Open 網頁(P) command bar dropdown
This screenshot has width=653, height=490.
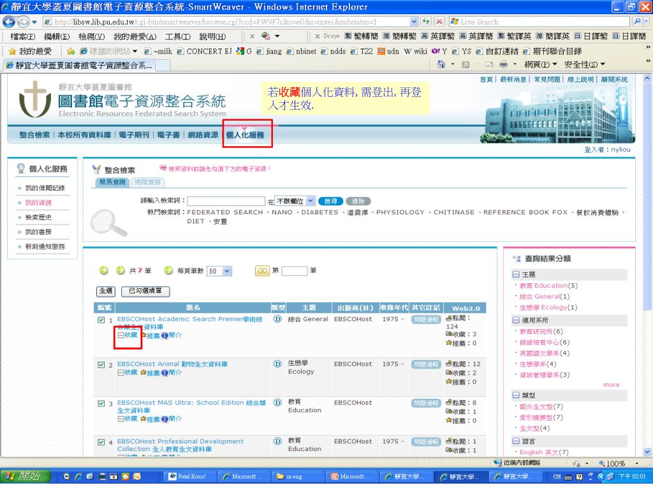[541, 64]
